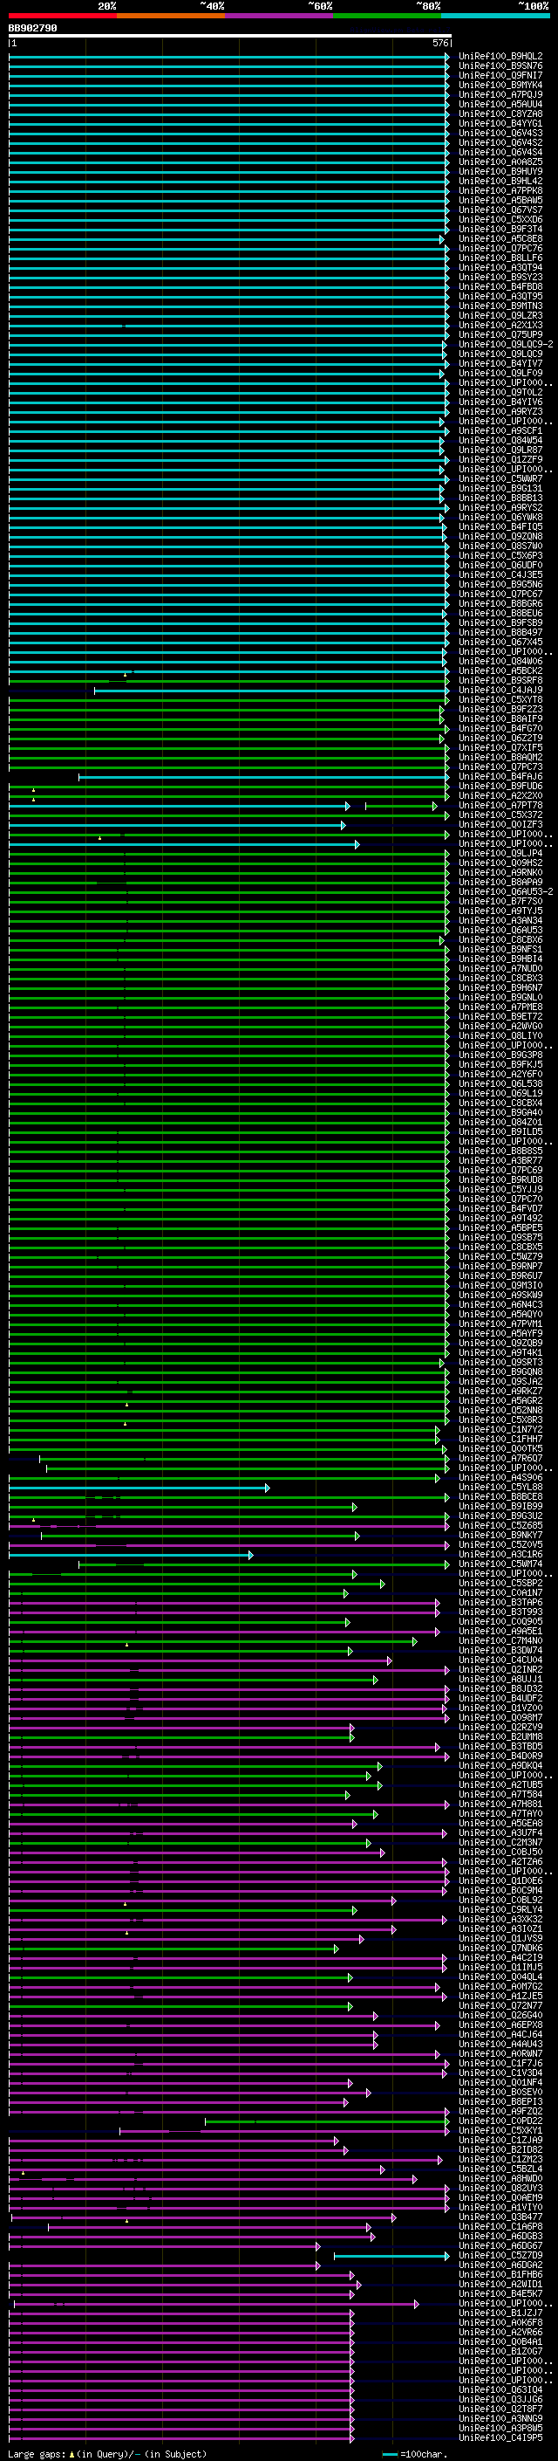
Task: Select hit UniRef100_Q2INR2
Action: (x=500, y=1670)
